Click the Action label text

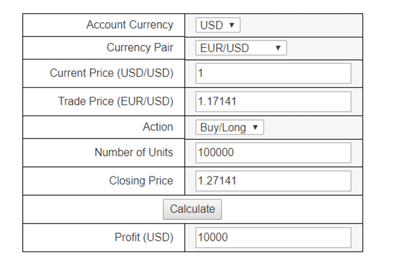click(158, 127)
